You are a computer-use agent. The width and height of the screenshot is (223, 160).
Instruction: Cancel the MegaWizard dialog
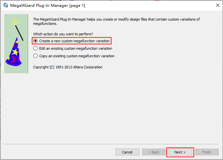pyautogui.click(x=127, y=152)
